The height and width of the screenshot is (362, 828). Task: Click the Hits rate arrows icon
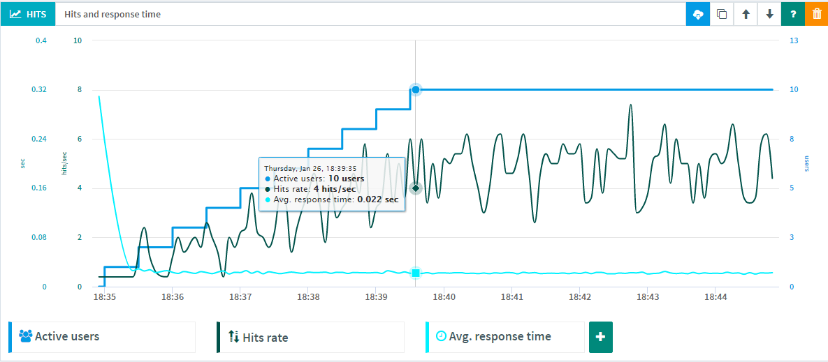pos(233,336)
